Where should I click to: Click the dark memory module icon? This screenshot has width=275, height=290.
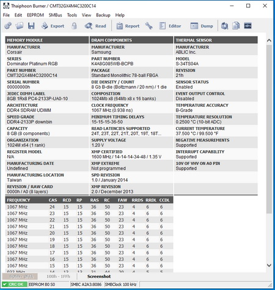click(x=248, y=26)
